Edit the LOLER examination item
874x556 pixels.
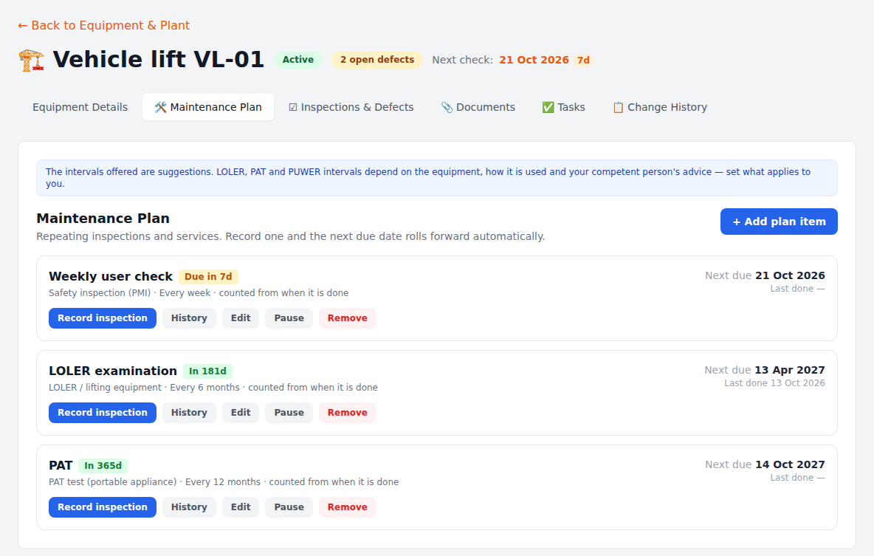241,413
